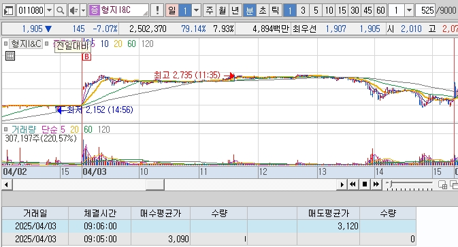Select 30-minute interval button

point(355,10)
